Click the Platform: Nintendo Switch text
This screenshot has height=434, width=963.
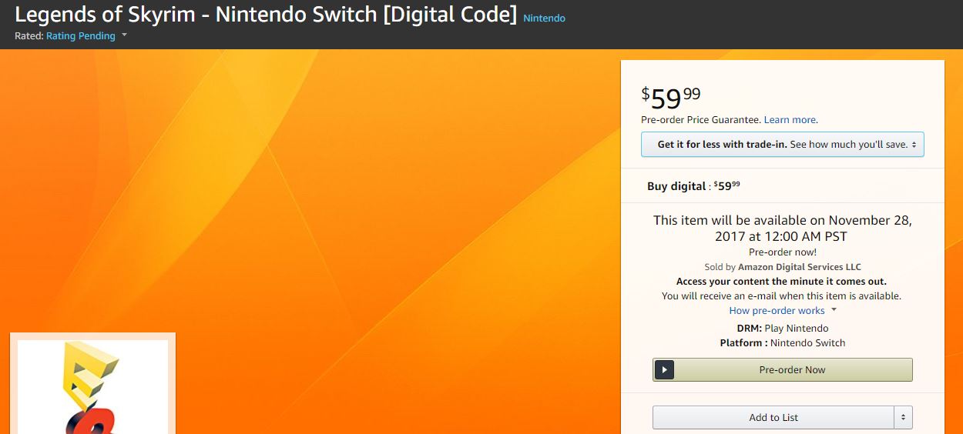(x=782, y=343)
